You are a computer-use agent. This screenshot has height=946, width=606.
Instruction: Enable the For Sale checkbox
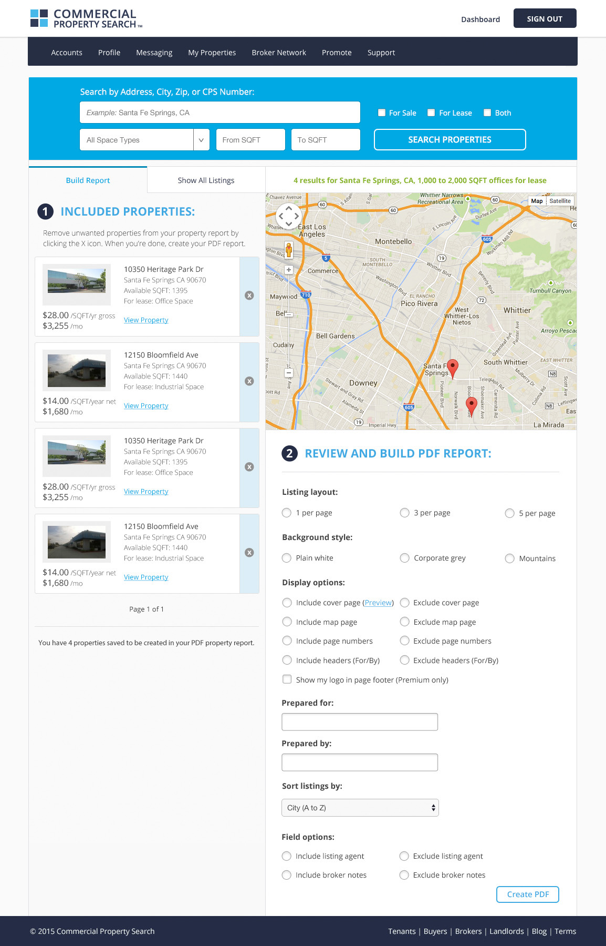tap(382, 113)
